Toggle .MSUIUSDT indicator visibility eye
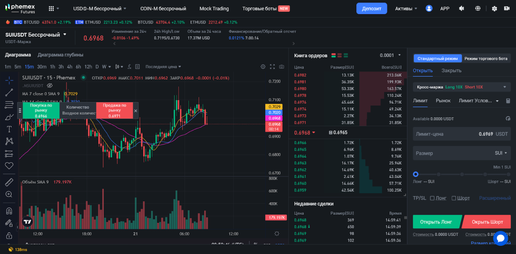The width and height of the screenshot is (516, 254). [50, 86]
